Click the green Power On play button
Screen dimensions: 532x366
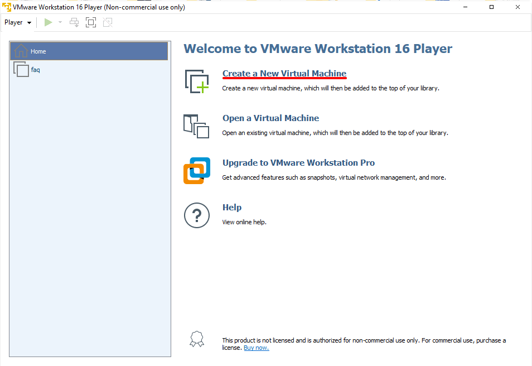pyautogui.click(x=49, y=22)
